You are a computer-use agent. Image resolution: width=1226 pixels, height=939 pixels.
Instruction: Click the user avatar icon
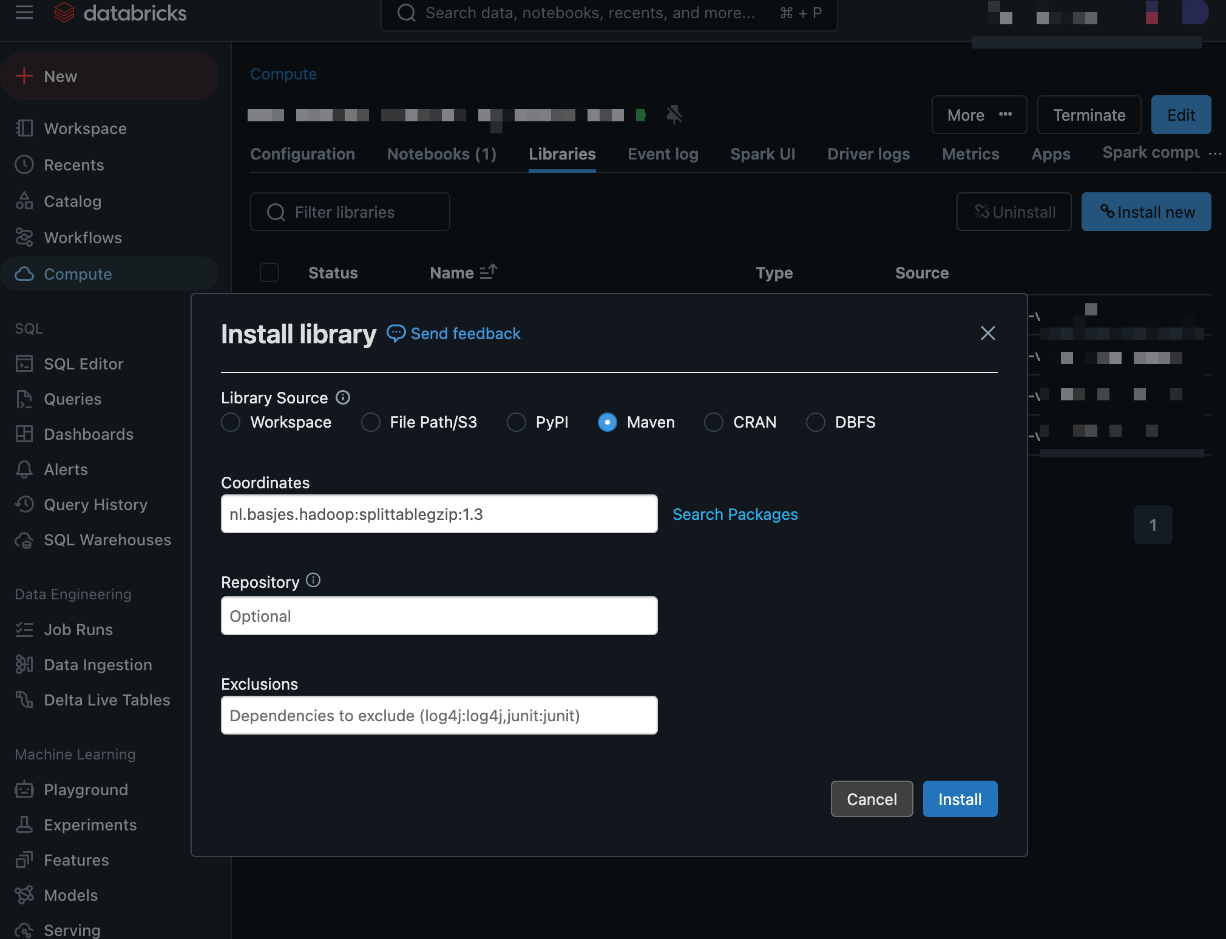coord(1194,12)
